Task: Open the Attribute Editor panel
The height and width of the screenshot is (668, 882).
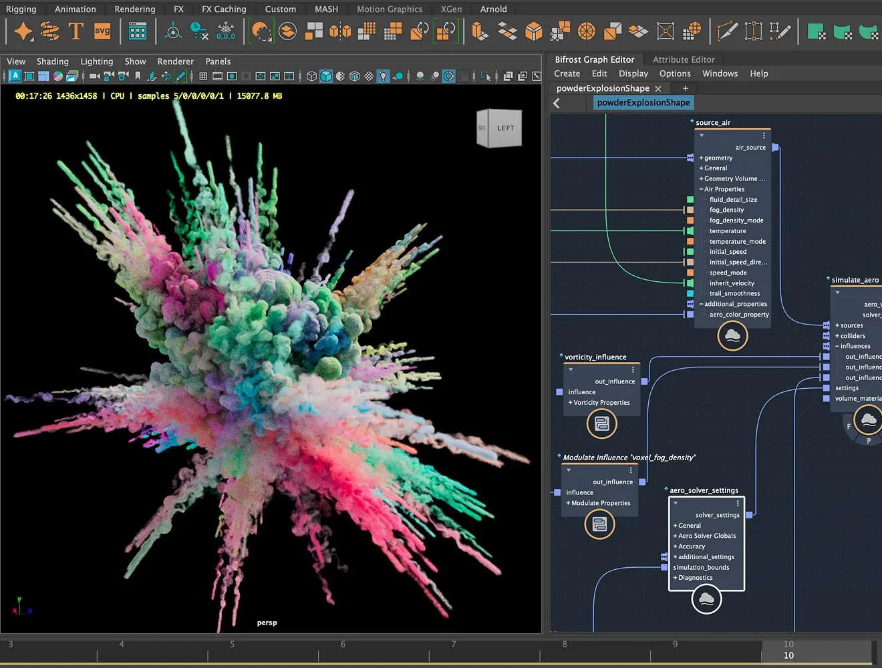Action: [683, 59]
